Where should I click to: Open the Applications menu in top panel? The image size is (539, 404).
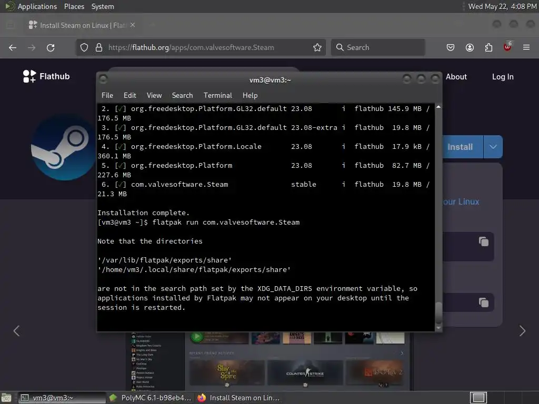pos(37,6)
